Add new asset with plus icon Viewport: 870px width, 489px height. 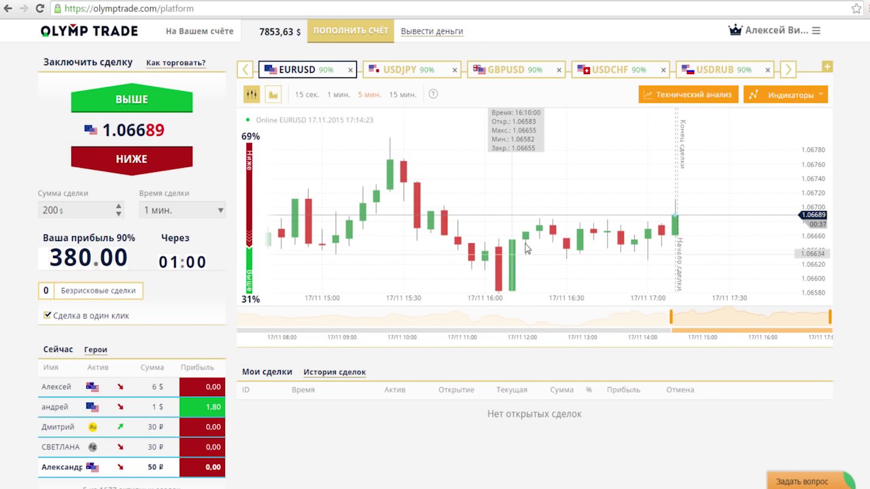point(827,67)
